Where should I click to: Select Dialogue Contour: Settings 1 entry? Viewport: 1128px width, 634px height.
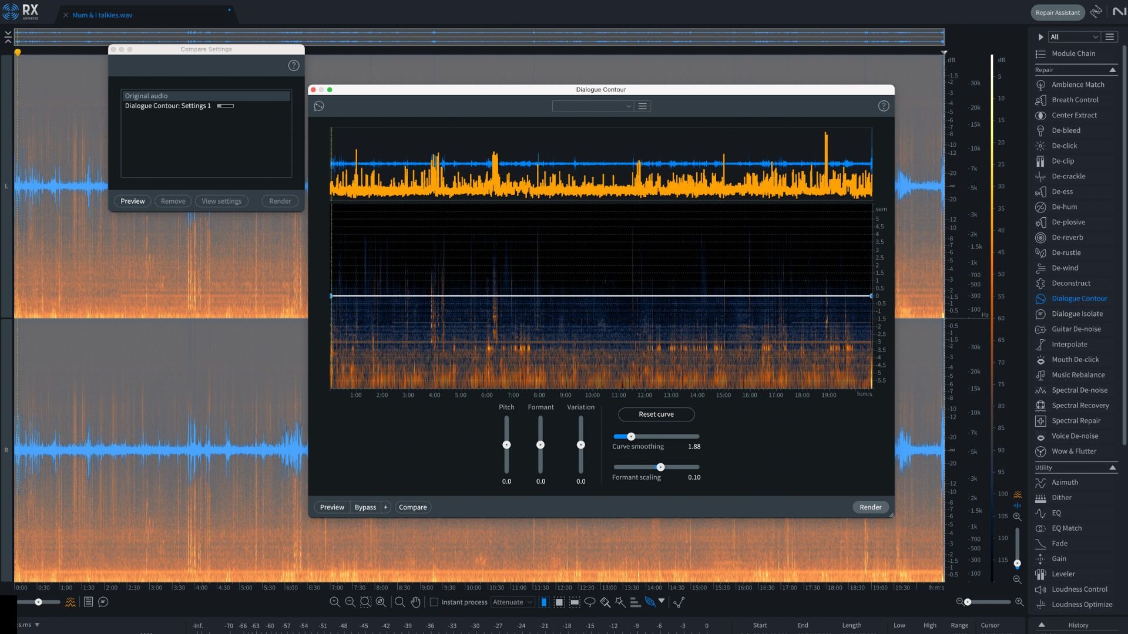[x=168, y=104]
